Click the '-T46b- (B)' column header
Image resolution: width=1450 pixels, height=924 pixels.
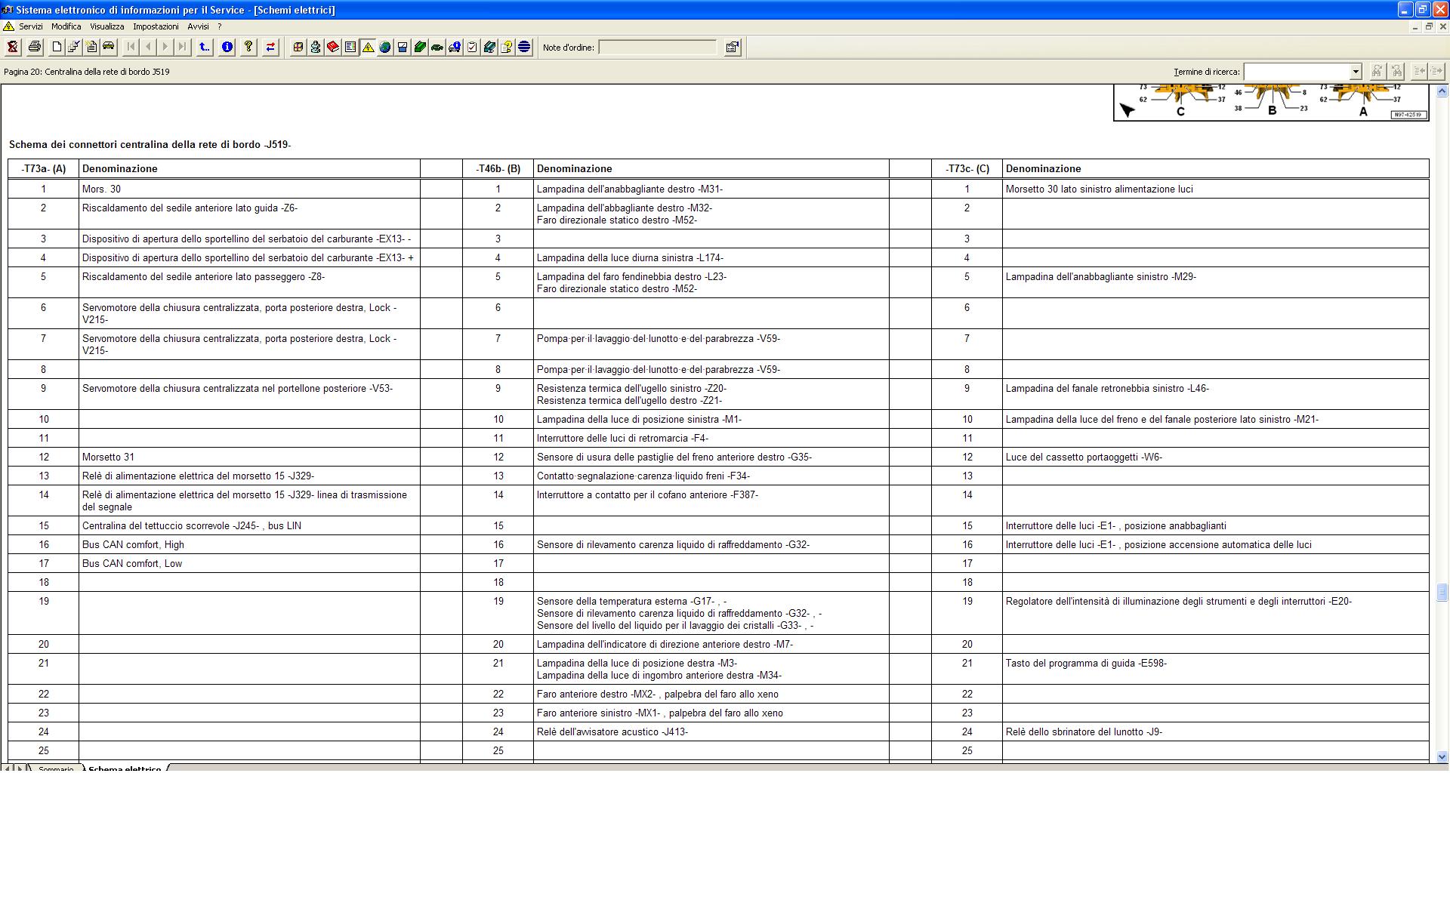[498, 168]
